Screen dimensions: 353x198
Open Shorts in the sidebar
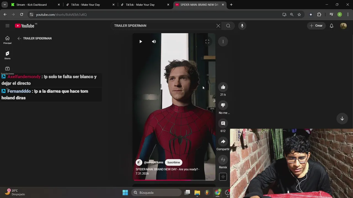[7, 55]
